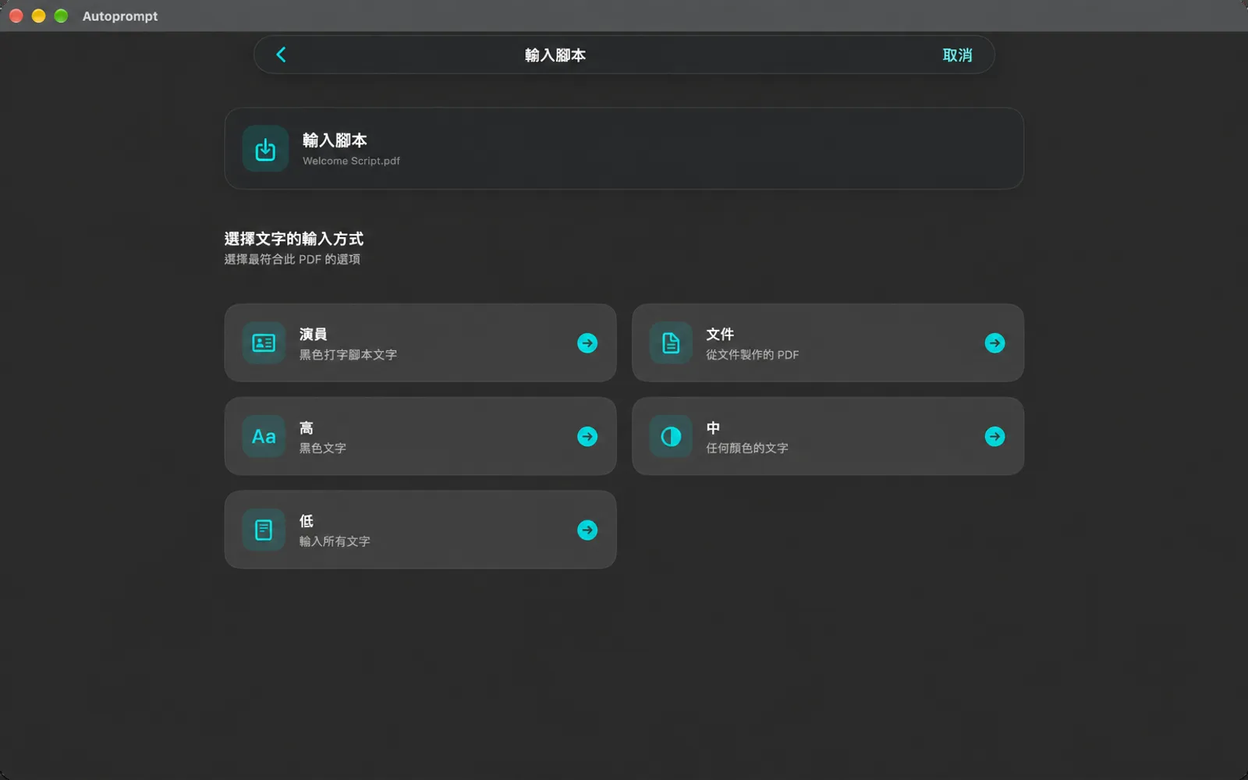The width and height of the screenshot is (1248, 780).
Task: Click the arrow on the 高 card
Action: (587, 437)
